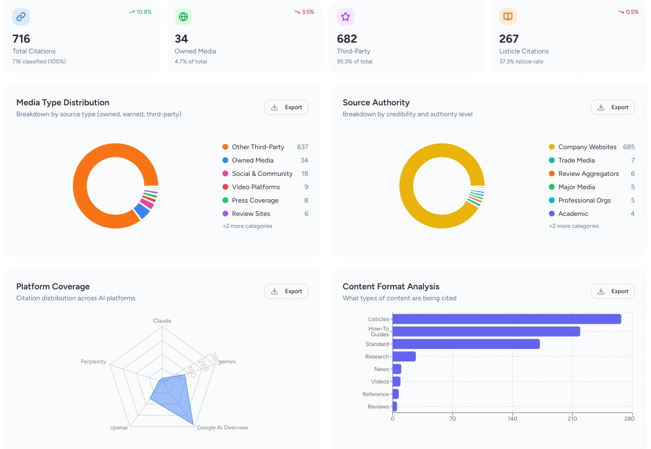Click the Source Authority donut chart segment
Viewport: 651px width, 449px height.
tap(442, 147)
